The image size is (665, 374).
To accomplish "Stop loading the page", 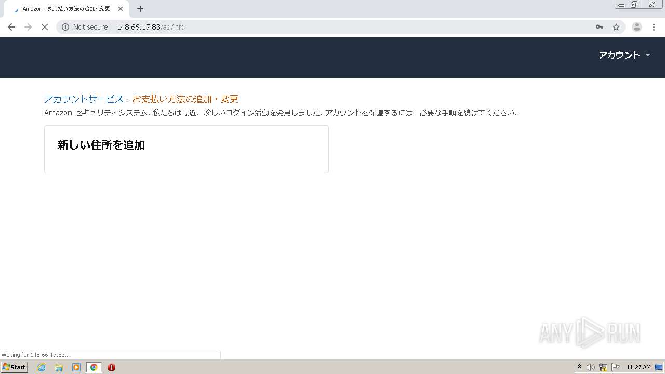I will click(x=45, y=27).
